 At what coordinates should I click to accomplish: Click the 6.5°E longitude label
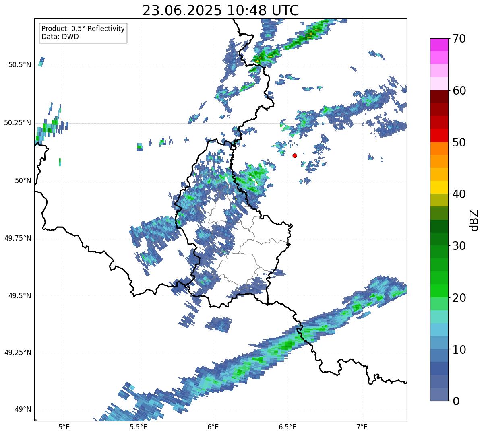pos(288,427)
